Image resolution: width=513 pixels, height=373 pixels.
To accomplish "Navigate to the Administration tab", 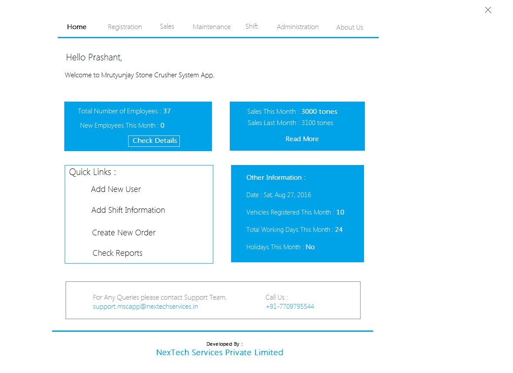I will (298, 27).
